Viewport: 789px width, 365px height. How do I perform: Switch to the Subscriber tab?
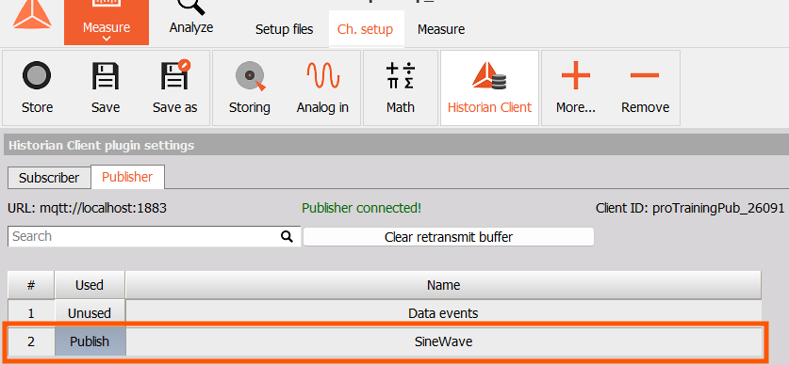pyautogui.click(x=49, y=178)
